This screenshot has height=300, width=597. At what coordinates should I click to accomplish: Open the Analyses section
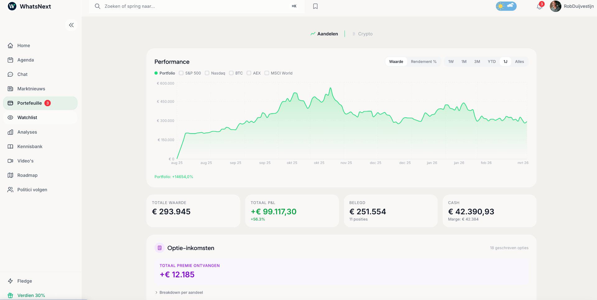click(x=28, y=132)
